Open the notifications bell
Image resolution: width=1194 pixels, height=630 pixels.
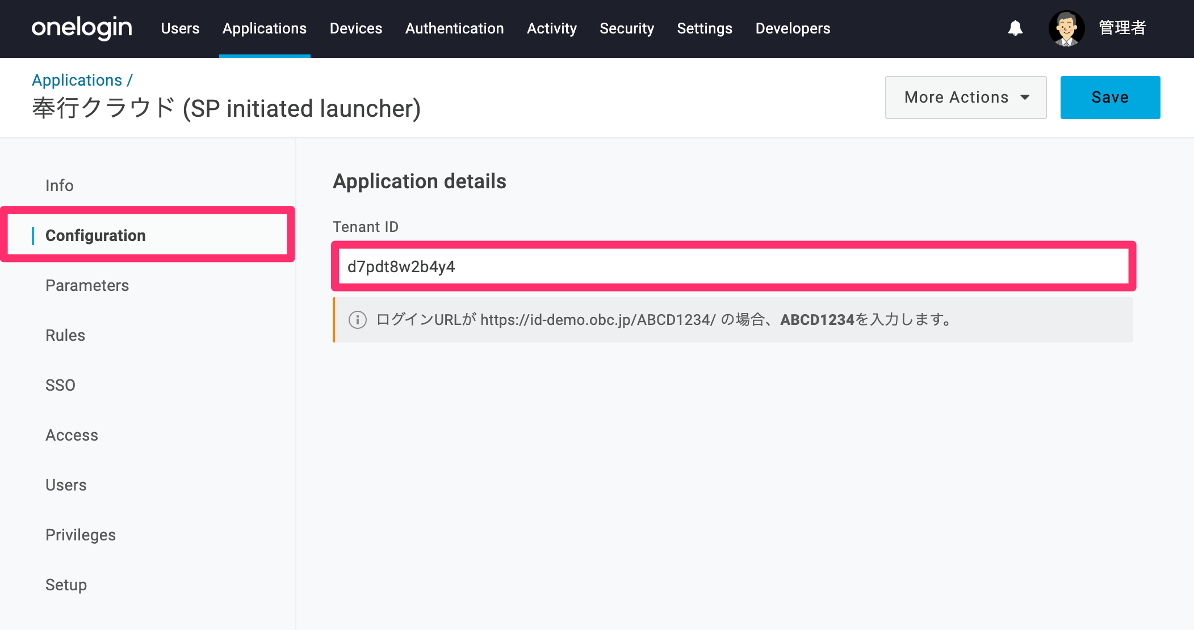[x=1015, y=28]
